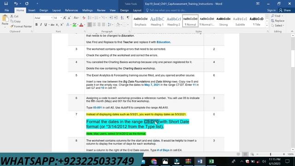Open the borders dropdown
Screen dimensions: 295x166
tap(128, 24)
